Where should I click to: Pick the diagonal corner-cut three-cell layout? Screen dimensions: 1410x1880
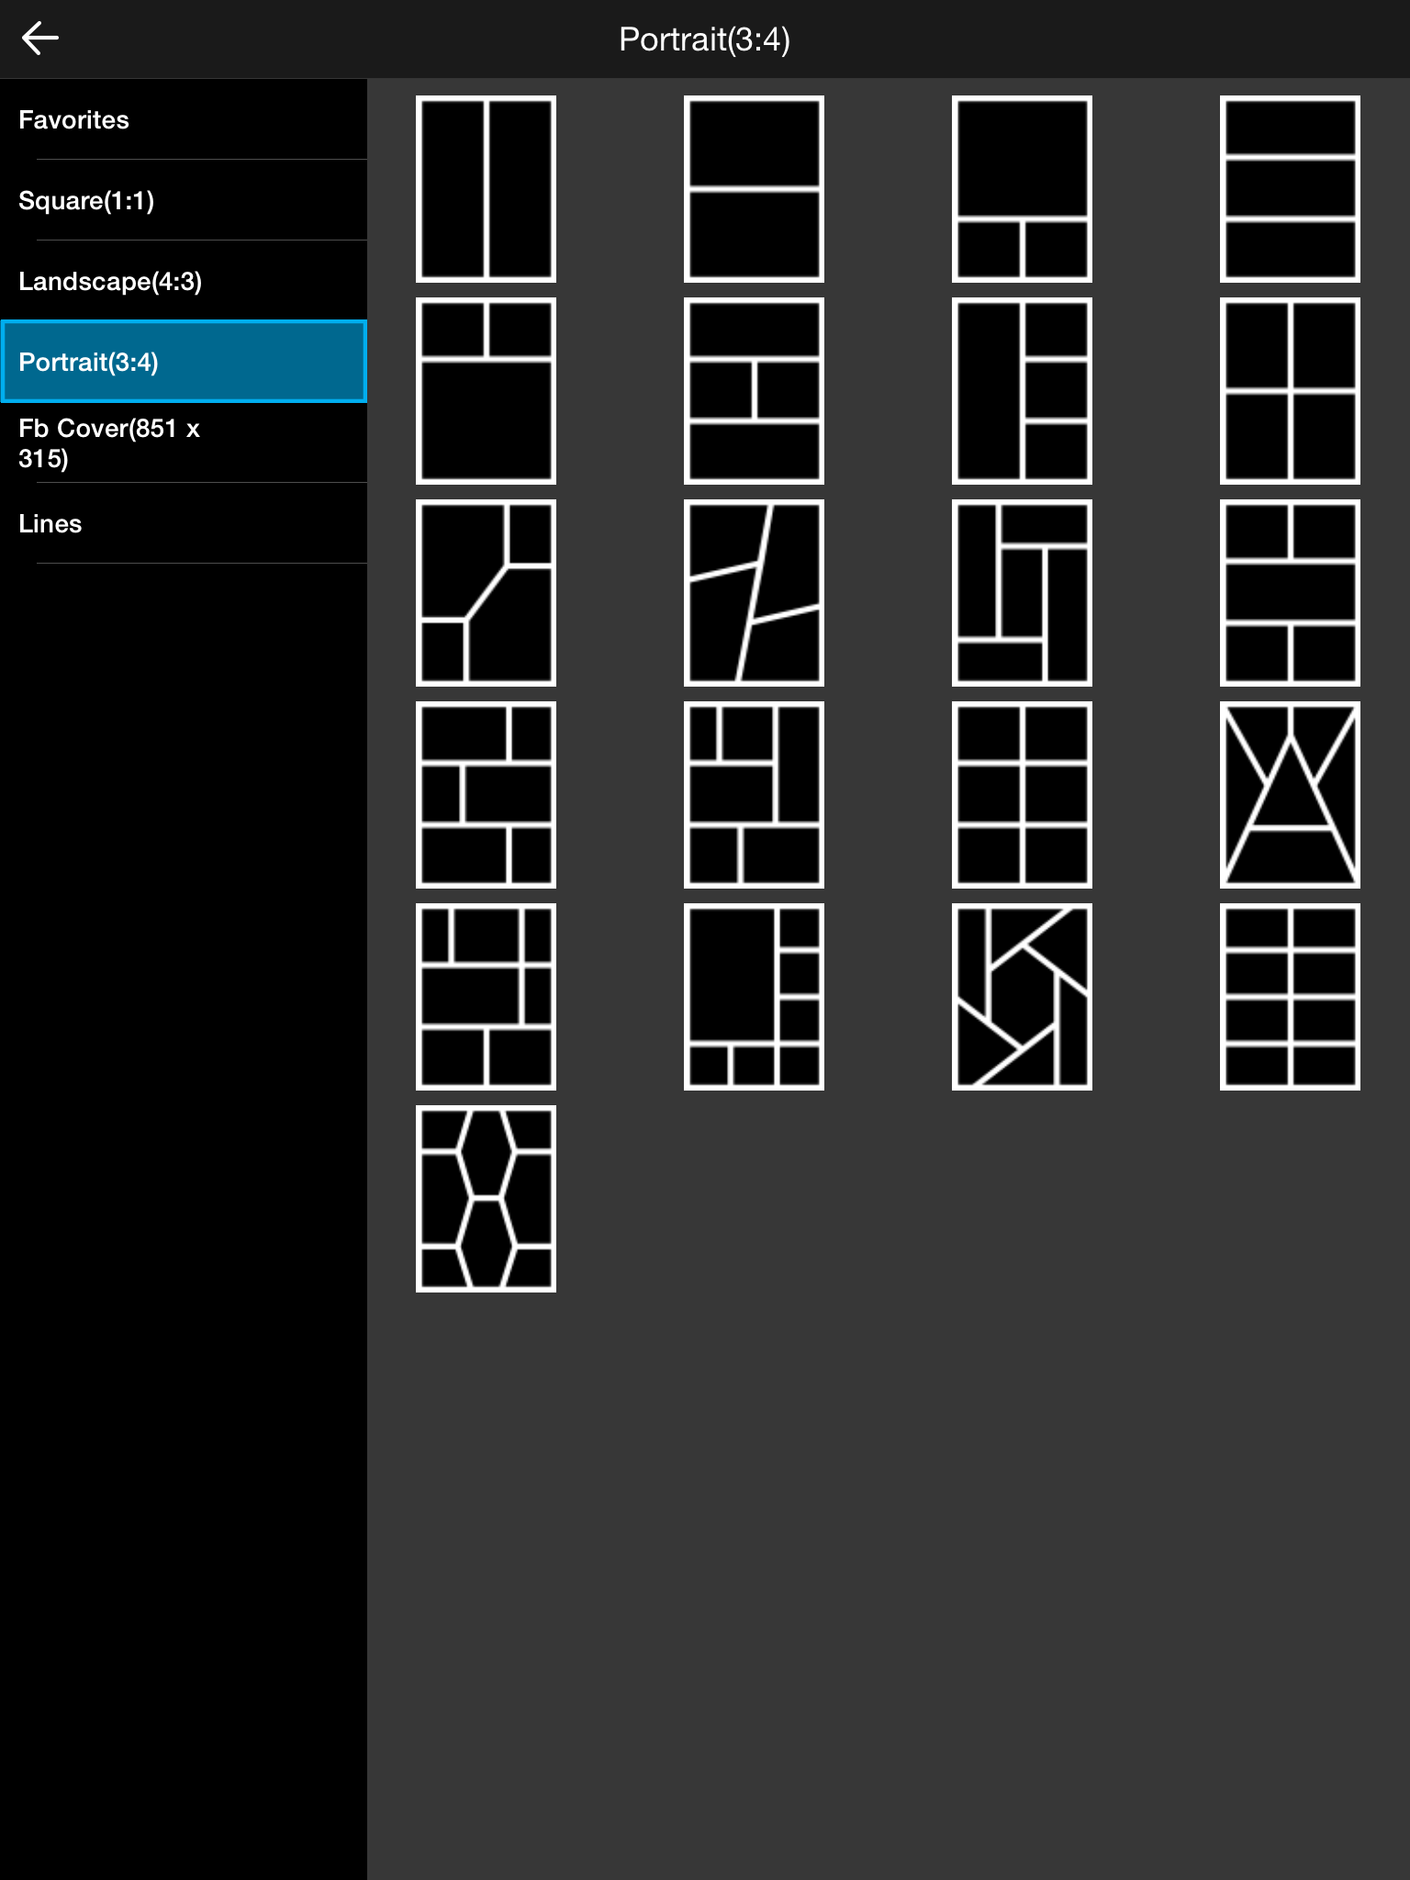click(486, 593)
